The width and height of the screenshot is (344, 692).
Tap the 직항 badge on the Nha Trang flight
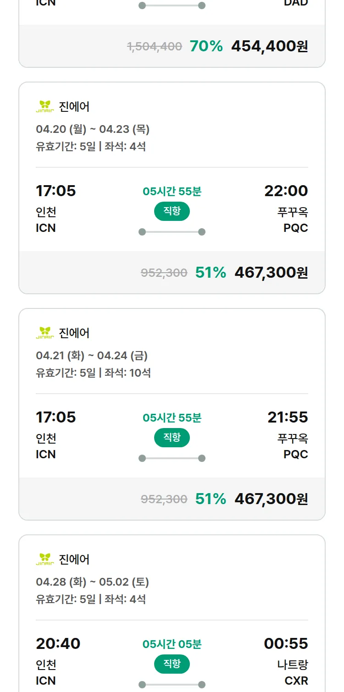pyautogui.click(x=172, y=664)
